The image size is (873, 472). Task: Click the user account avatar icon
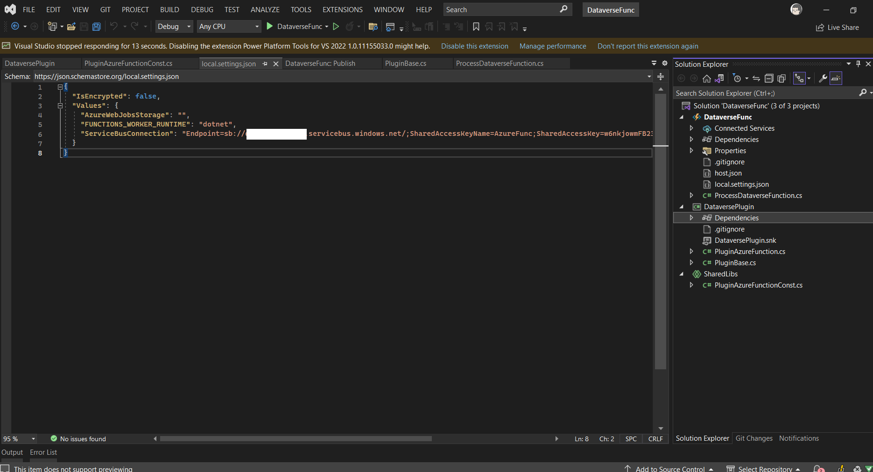point(796,9)
